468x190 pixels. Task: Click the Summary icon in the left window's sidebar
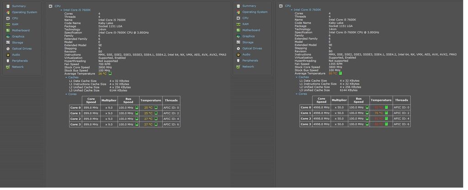pos(8,6)
